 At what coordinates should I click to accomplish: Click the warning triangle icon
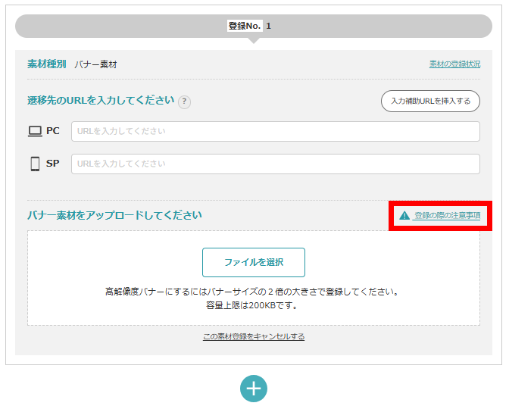(404, 216)
